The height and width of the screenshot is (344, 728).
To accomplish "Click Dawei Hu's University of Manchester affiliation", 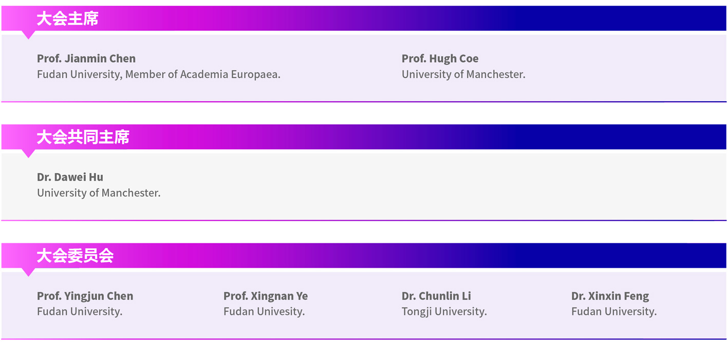I will (x=99, y=193).
